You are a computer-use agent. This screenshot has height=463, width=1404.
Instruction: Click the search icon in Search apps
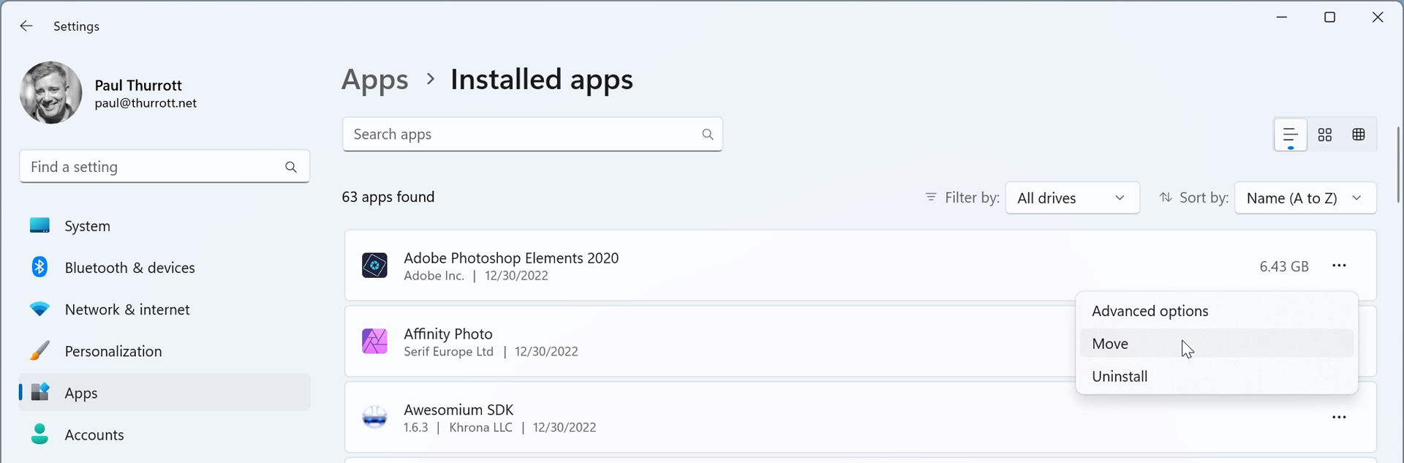click(707, 135)
